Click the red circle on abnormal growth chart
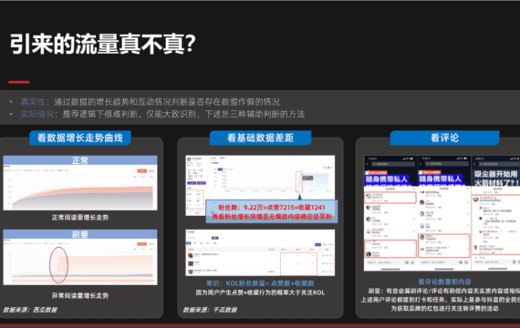 click(x=58, y=265)
